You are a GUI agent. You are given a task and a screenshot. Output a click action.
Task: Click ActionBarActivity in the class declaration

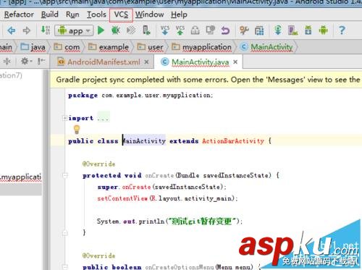click(233, 140)
